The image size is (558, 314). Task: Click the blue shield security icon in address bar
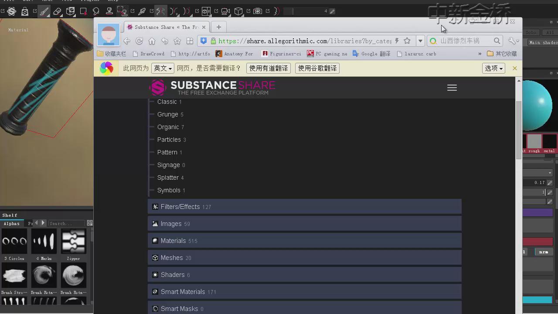(203, 41)
